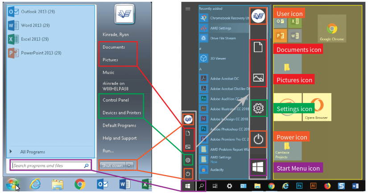
Task: Open the Opera Browser tile
Action: tap(317, 107)
